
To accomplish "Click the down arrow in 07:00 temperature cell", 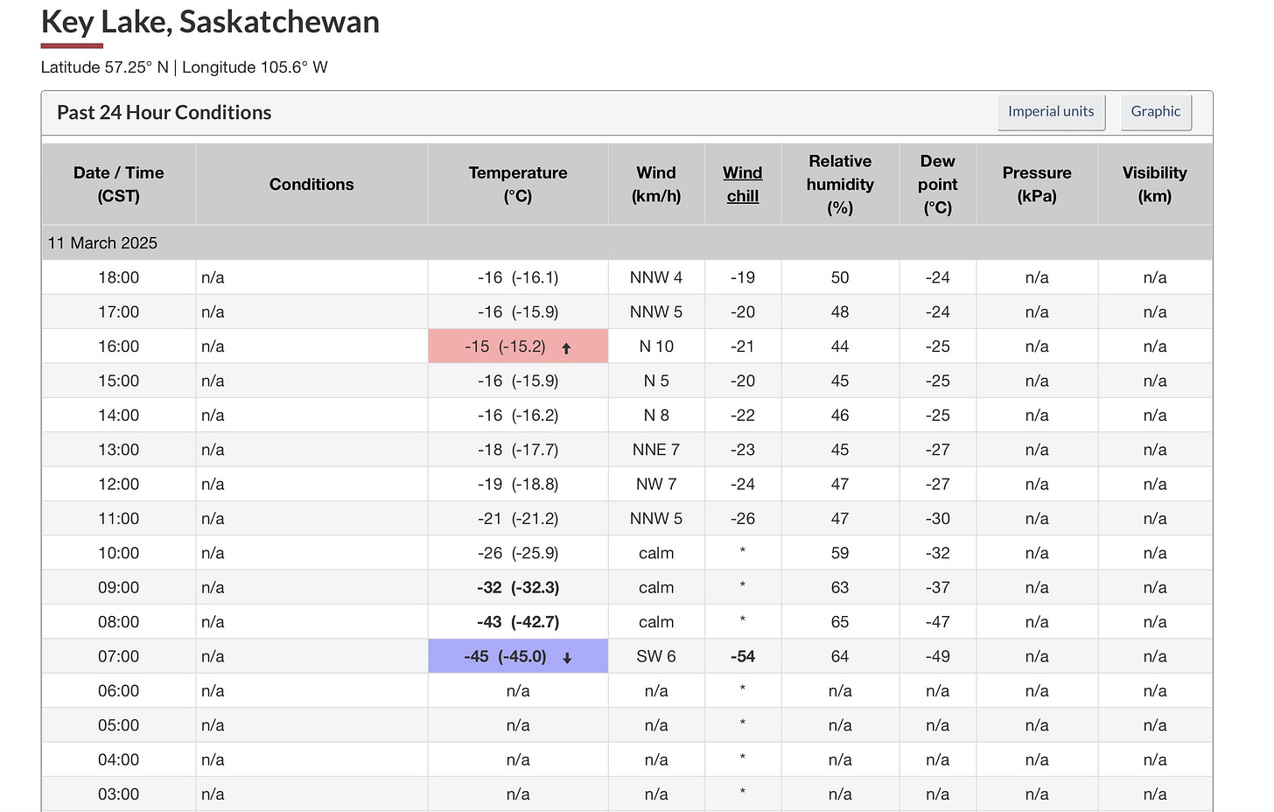I will coord(567,658).
